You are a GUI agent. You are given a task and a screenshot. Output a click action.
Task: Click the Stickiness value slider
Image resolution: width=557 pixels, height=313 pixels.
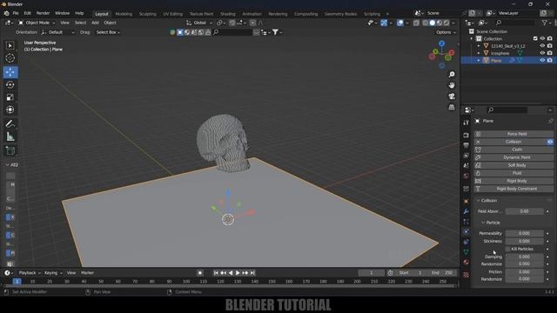pos(524,241)
